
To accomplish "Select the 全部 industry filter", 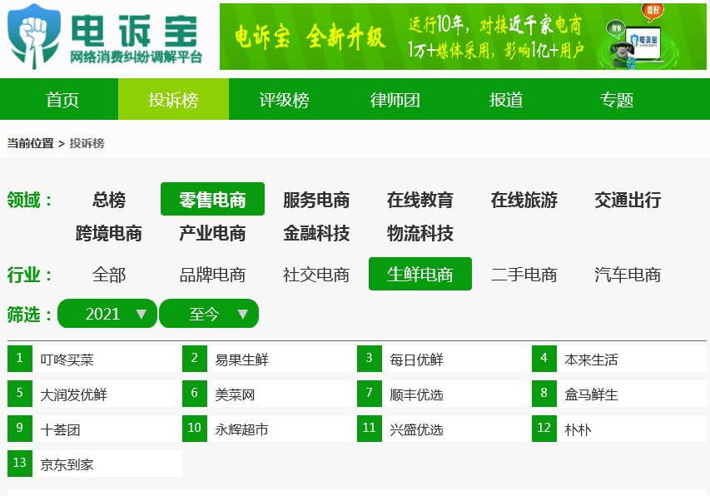I will (109, 275).
